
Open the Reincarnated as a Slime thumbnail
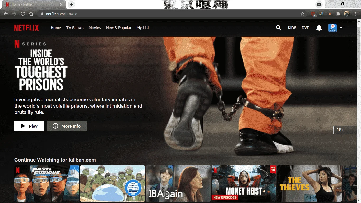[113, 184]
